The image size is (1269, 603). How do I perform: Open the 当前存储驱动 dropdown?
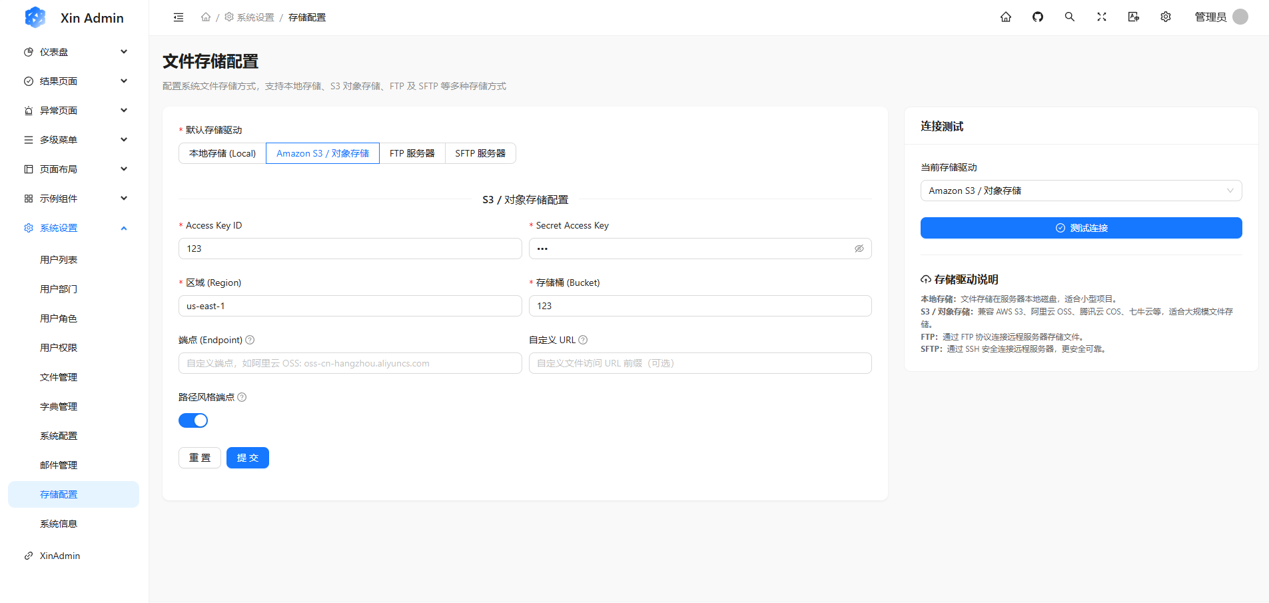pyautogui.click(x=1080, y=190)
